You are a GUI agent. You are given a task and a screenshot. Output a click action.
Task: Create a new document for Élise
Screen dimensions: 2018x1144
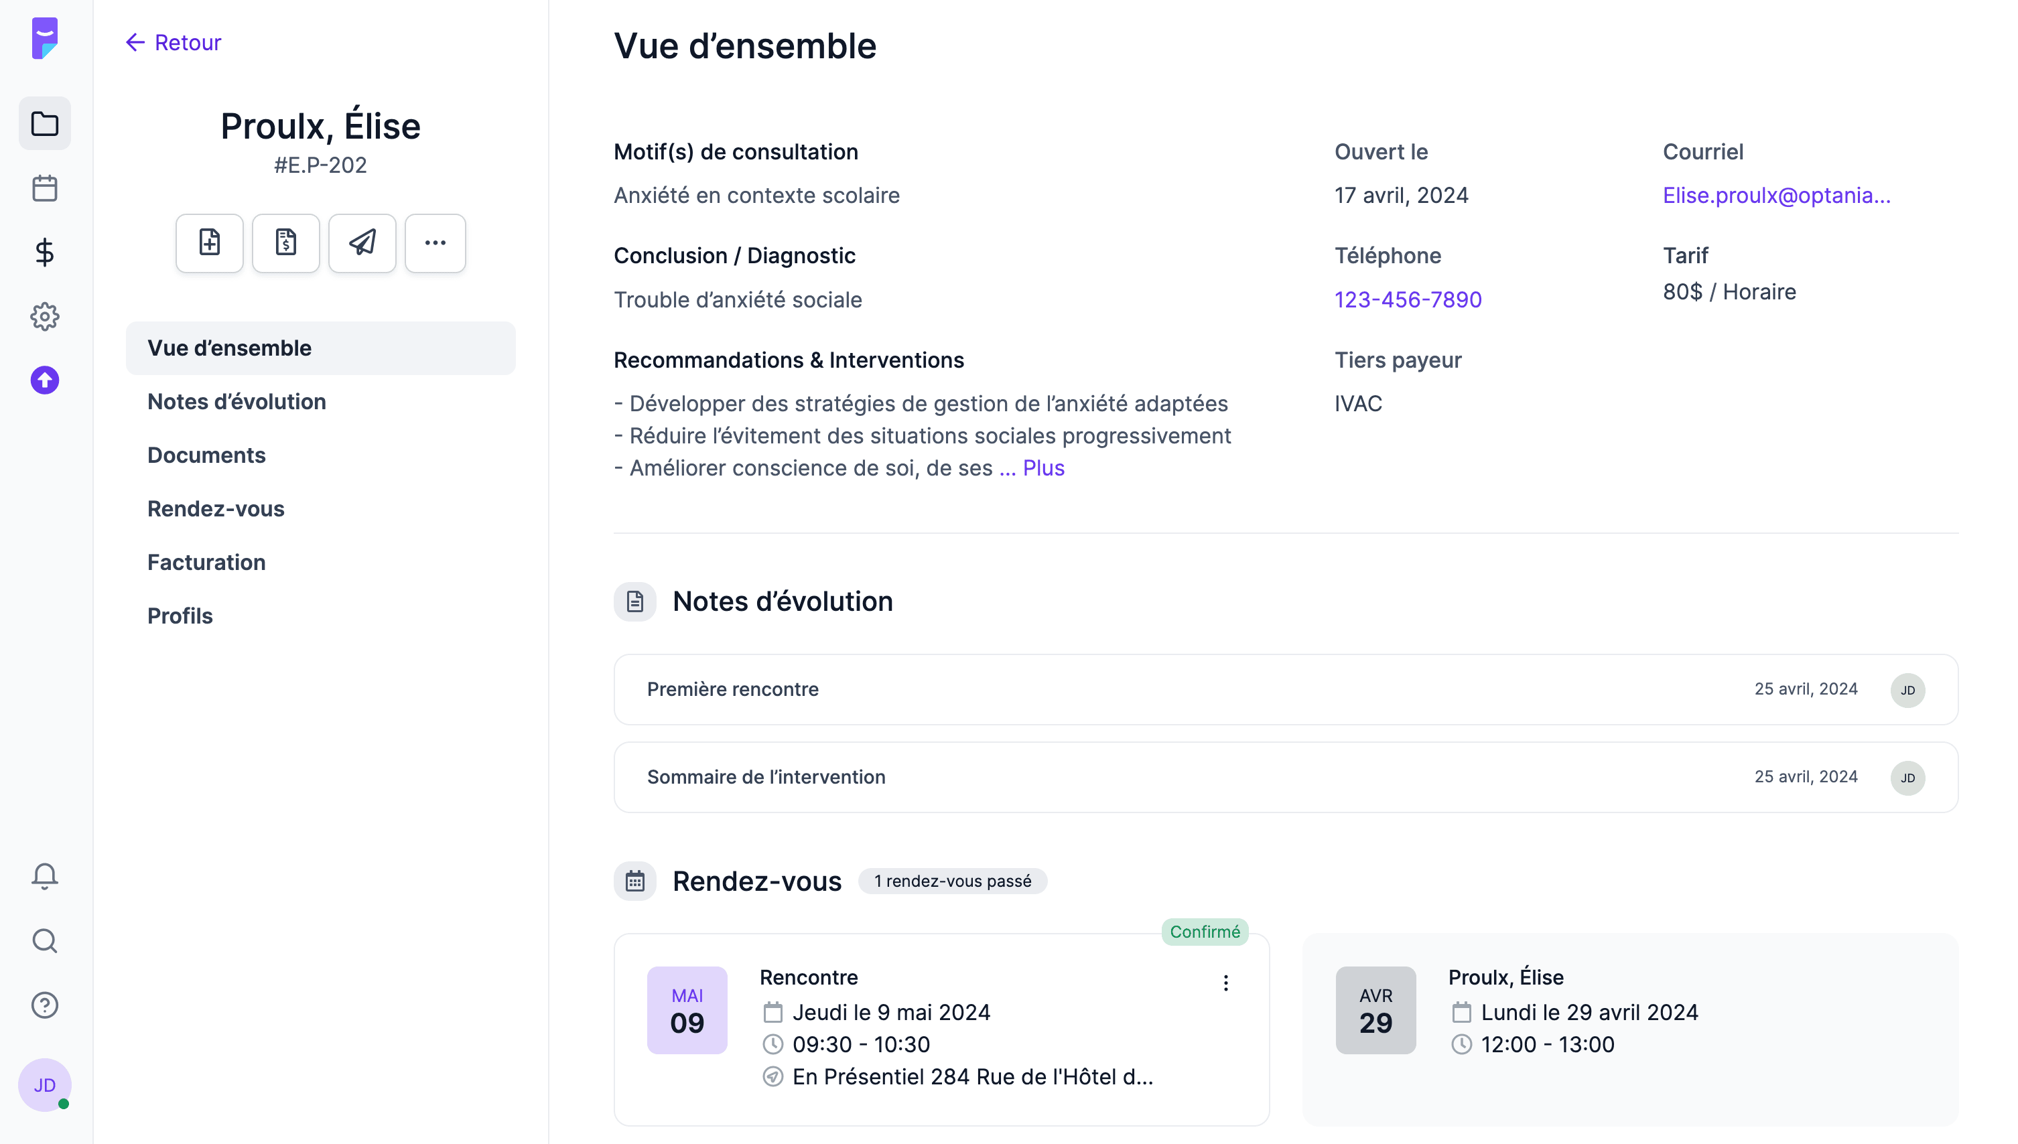click(208, 242)
